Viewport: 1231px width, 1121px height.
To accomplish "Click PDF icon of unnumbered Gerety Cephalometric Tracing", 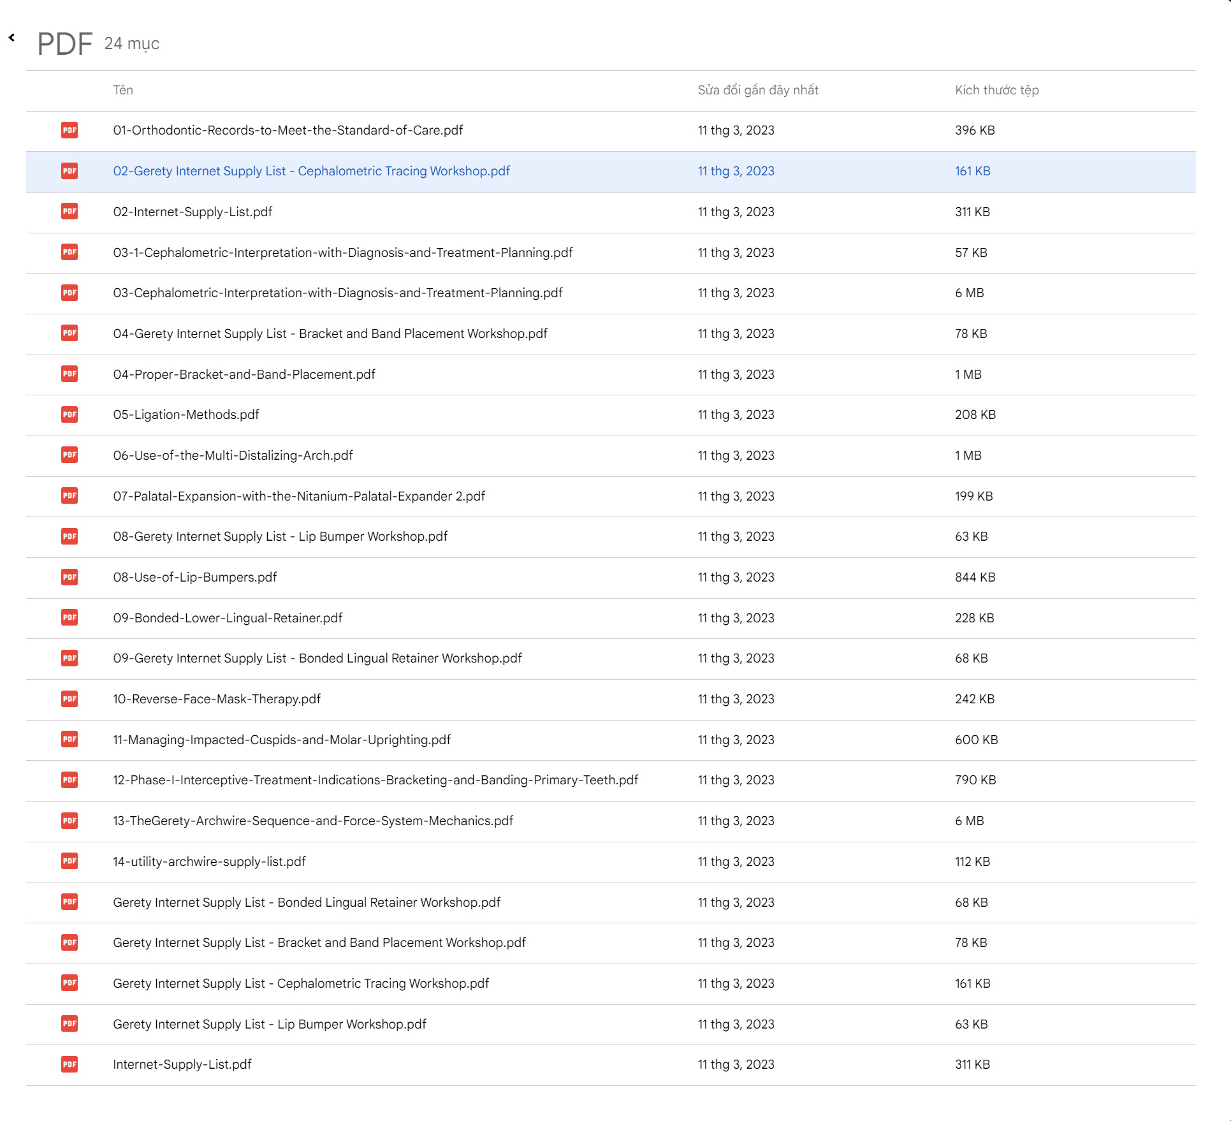I will click(x=69, y=983).
